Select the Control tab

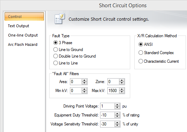pos(24,17)
